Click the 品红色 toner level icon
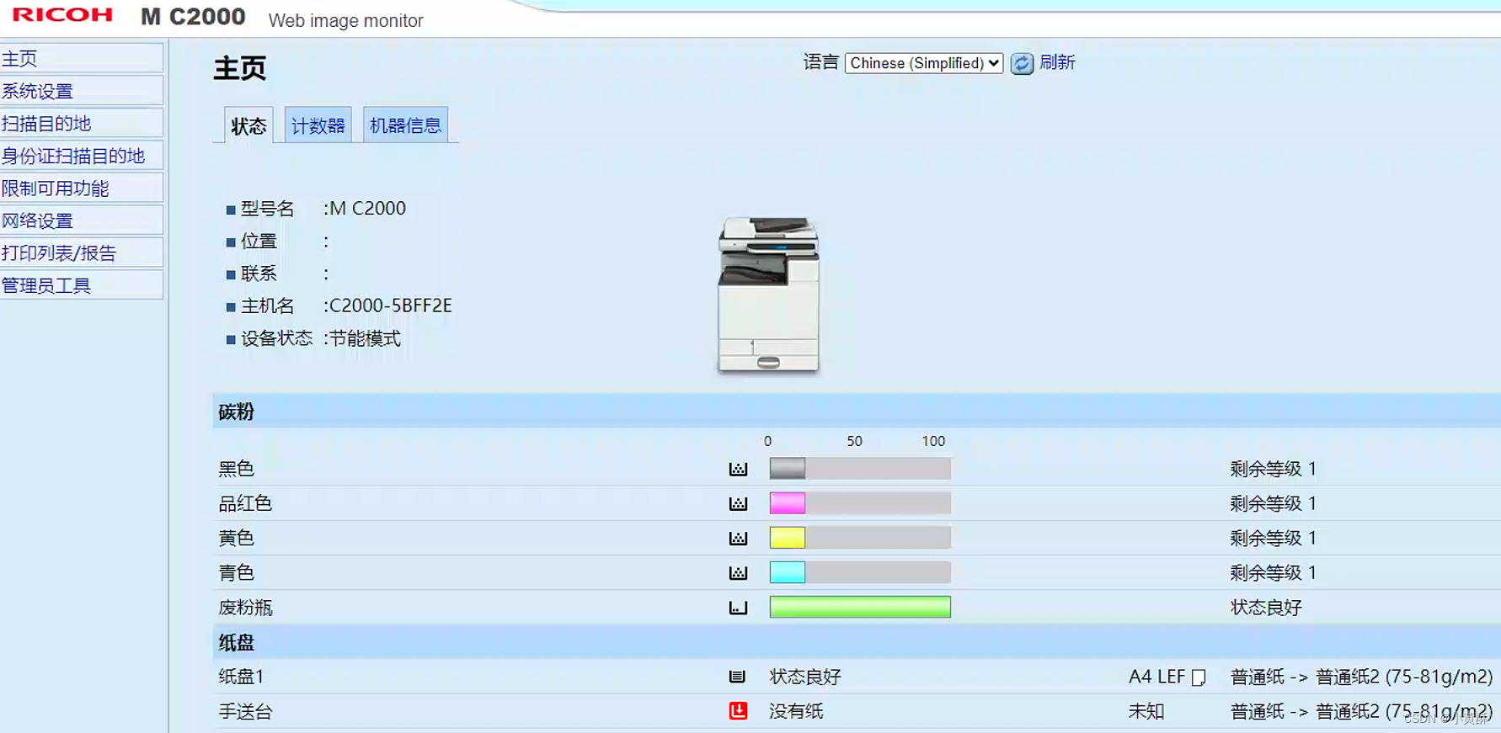The width and height of the screenshot is (1501, 733). [x=738, y=503]
